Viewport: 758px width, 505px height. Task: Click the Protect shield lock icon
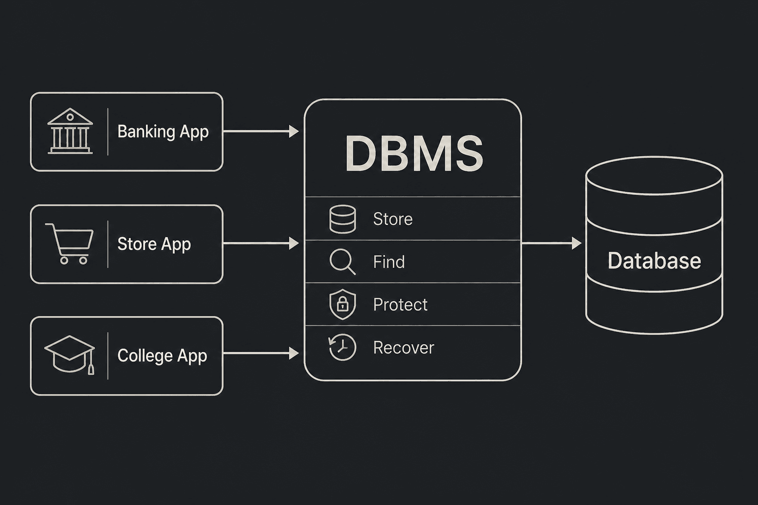[342, 304]
